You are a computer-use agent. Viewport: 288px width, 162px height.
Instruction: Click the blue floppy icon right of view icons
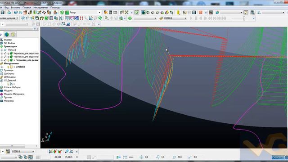[x=194, y=13]
